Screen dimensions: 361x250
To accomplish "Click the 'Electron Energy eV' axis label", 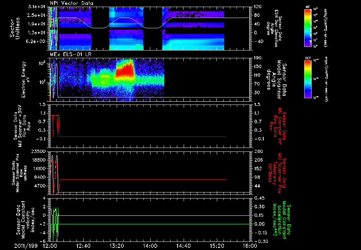I will click(x=25, y=79).
